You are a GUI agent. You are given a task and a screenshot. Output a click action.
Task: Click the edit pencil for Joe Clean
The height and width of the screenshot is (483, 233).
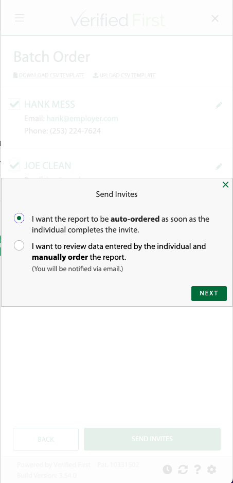pos(219,166)
